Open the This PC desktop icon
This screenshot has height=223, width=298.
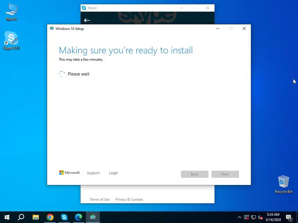click(x=11, y=12)
